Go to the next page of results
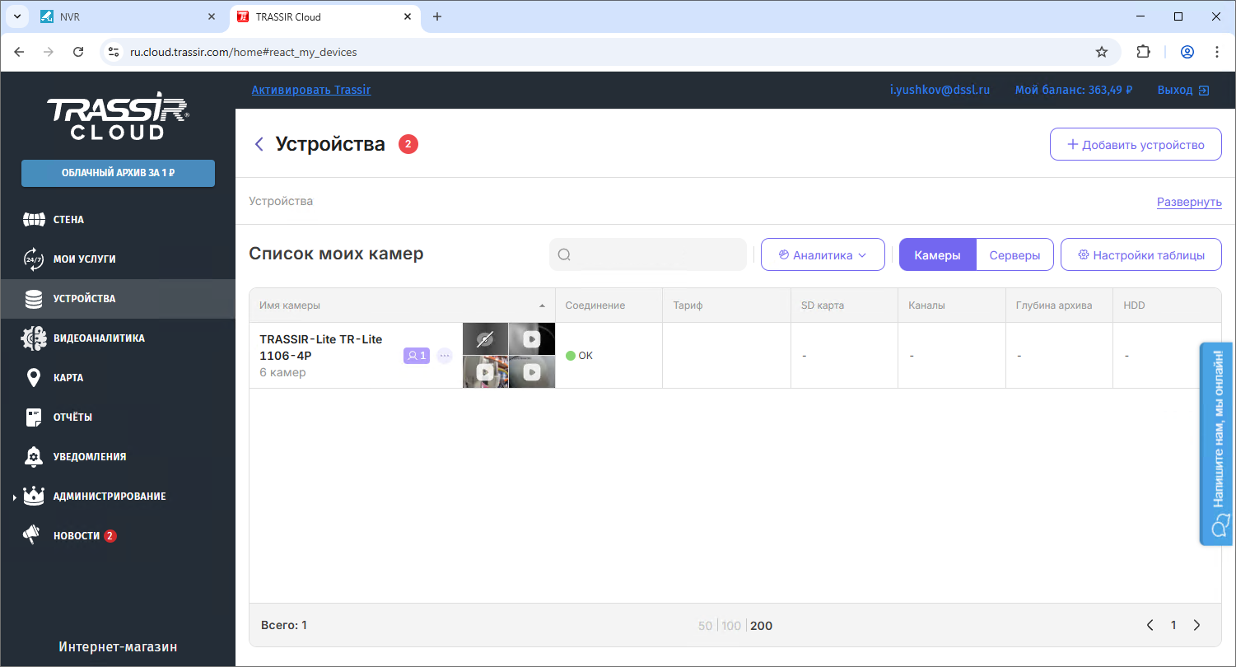 (x=1197, y=625)
